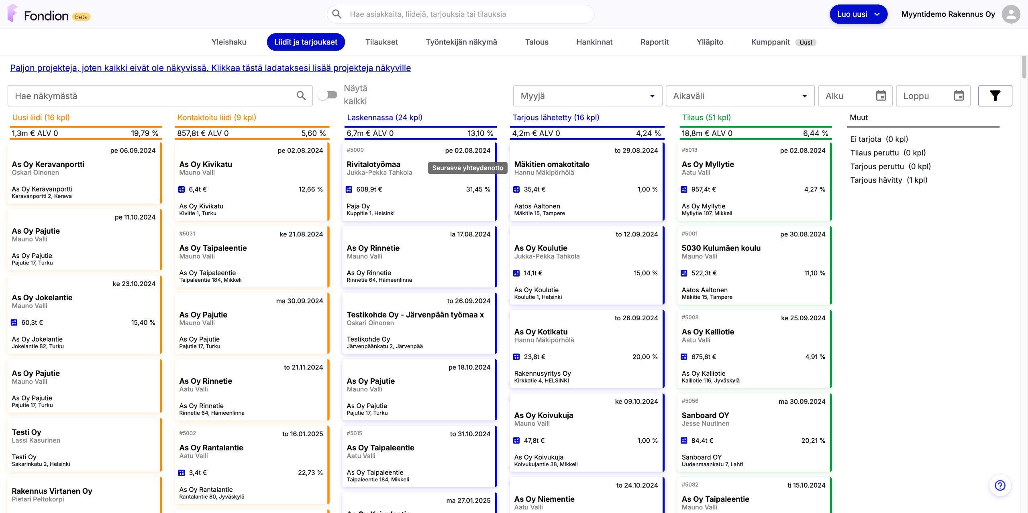Open the Loppu date calendar icon
This screenshot has width=1028, height=513.
(x=959, y=96)
